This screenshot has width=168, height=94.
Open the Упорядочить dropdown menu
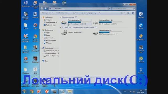point(47,13)
